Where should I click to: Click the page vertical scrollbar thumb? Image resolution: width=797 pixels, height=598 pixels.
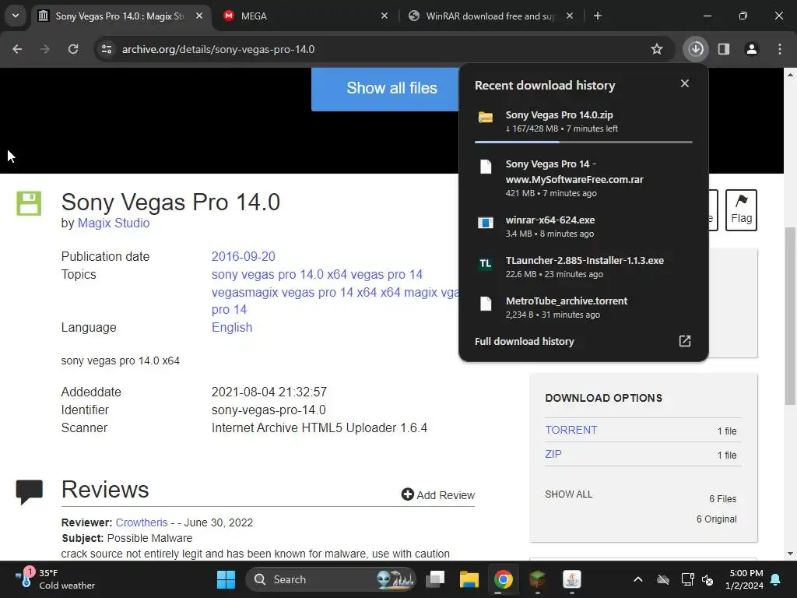[x=790, y=315]
